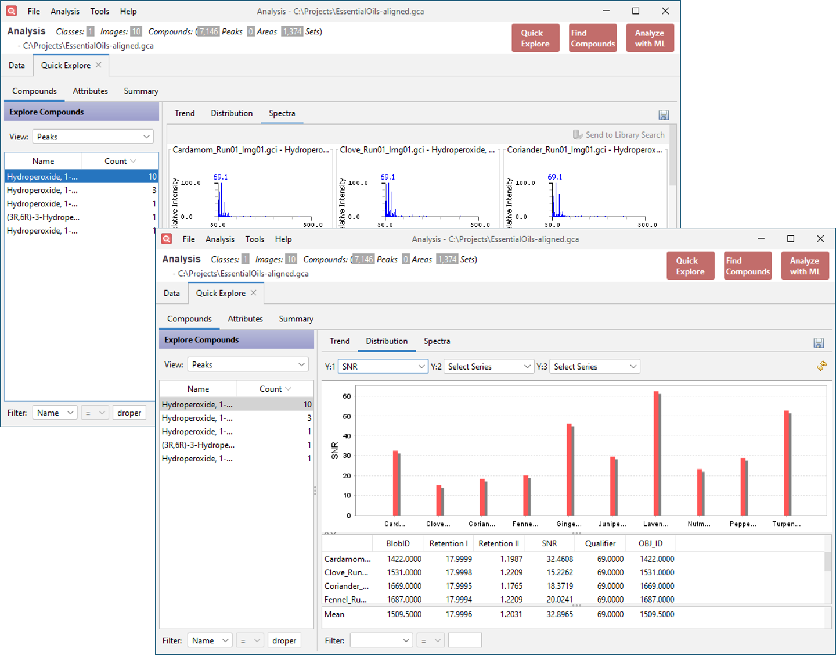Click the yellow swap-axes icon next to the Y:3 dropdown
The image size is (836, 655).
(x=821, y=366)
